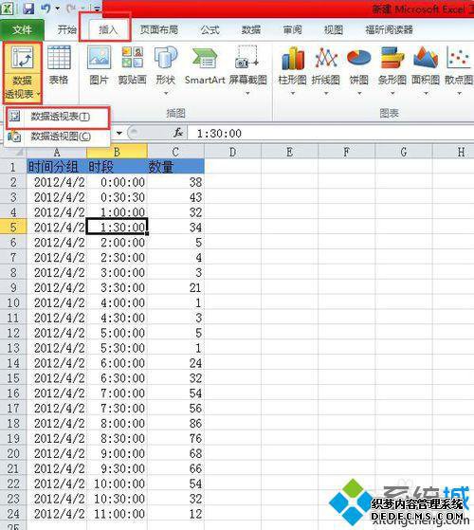Click the save icon in quick access toolbar
Viewport: 474px width, 530px height.
[x=28, y=9]
